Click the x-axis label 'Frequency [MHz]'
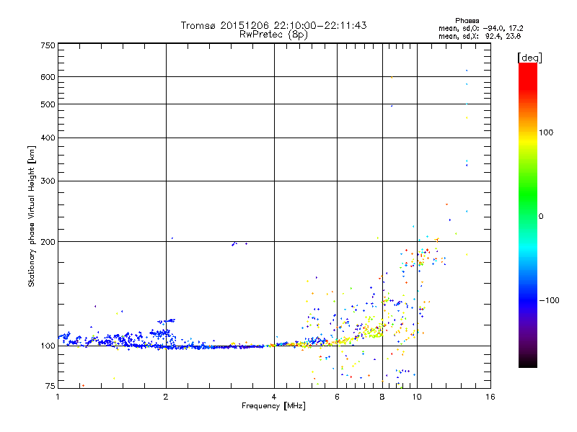This screenshot has width=577, height=432. coord(273,406)
